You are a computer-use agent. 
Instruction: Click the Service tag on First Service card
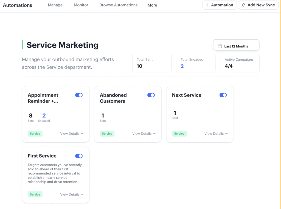point(35,194)
